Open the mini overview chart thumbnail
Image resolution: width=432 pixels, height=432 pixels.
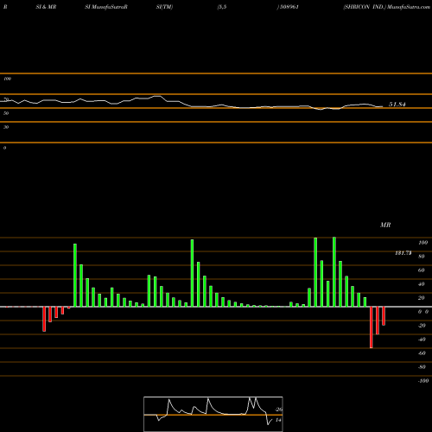tap(213, 414)
